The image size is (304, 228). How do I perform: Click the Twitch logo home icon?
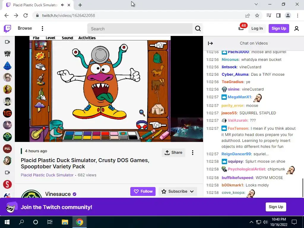[7, 29]
